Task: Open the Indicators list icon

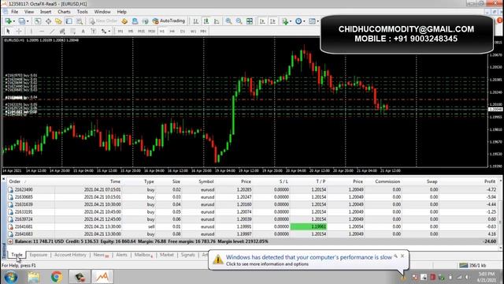Action: coord(285,21)
